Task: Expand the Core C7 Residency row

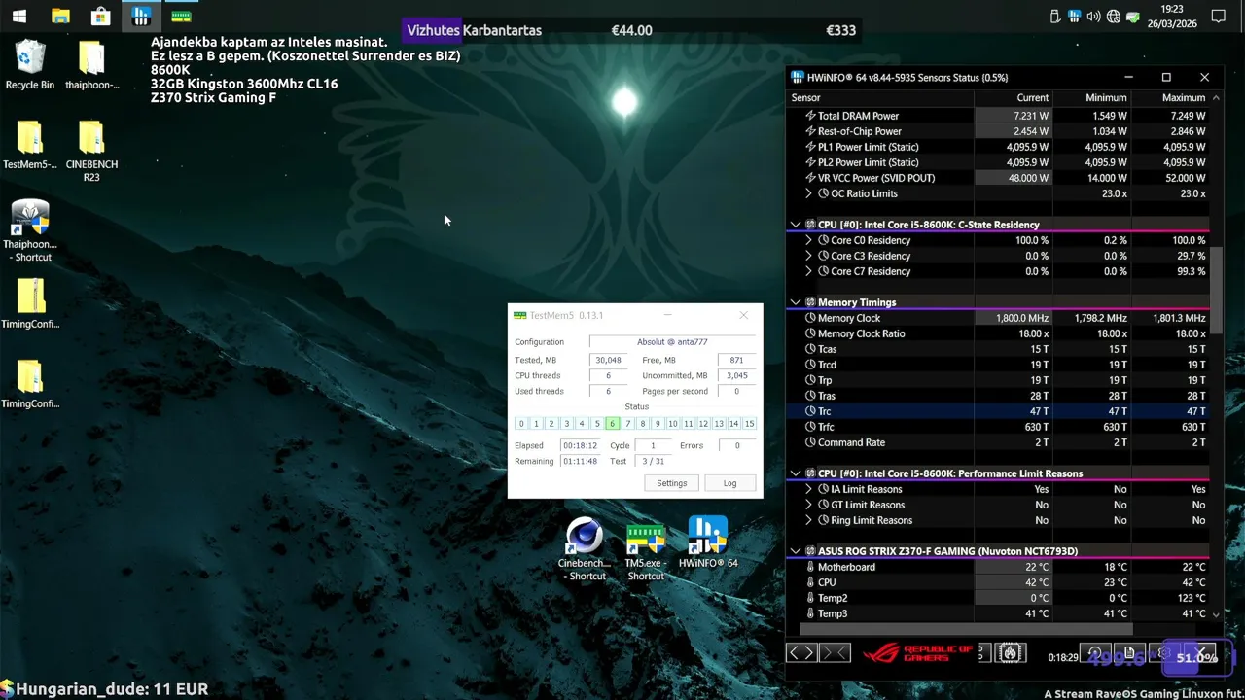Action: tap(809, 271)
